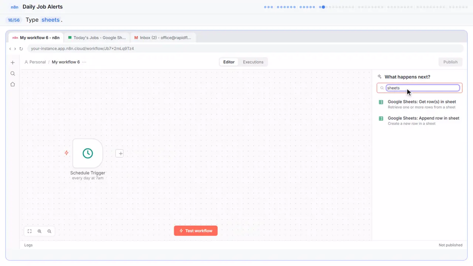Viewport: 473px width, 266px height.
Task: Open Today's Jobs Google Sheets browser tab
Action: tap(97, 38)
